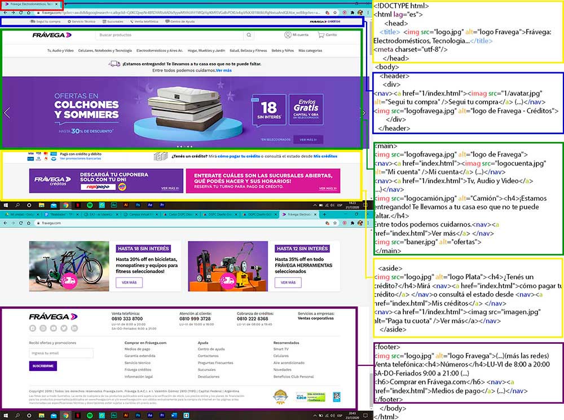This screenshot has width=564, height=420.
Task: Open Frávega's LinkedIn icon in footer
Action: point(74,328)
